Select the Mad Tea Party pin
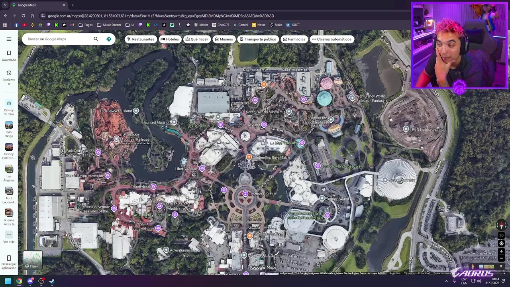Screen dimensions: 510x287 (302, 143)
